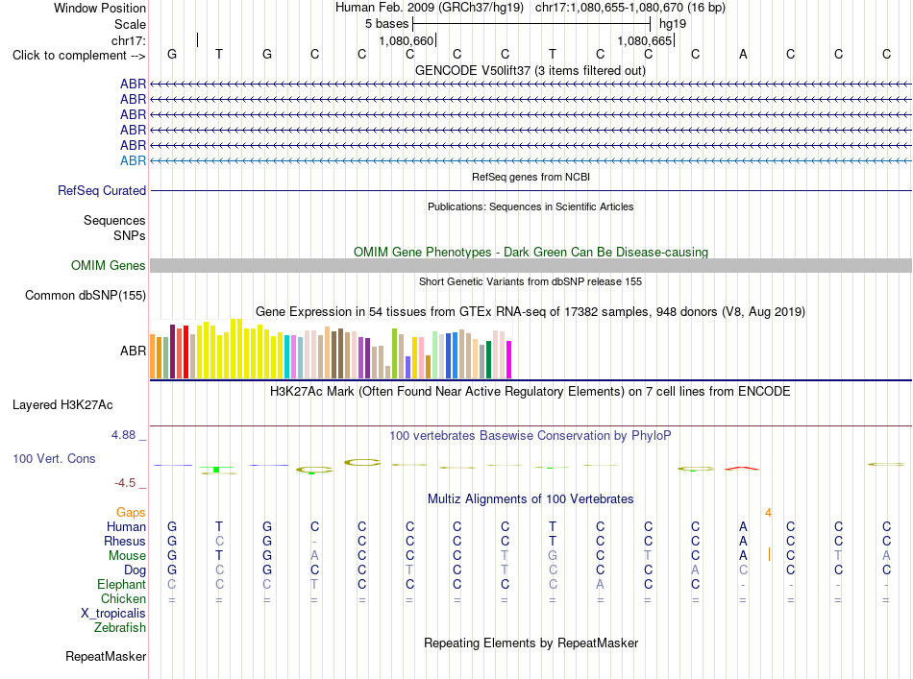Viewport: 913px width, 679px height.
Task: Click the maroon bar in GTEx expression chart
Action: coord(172,352)
